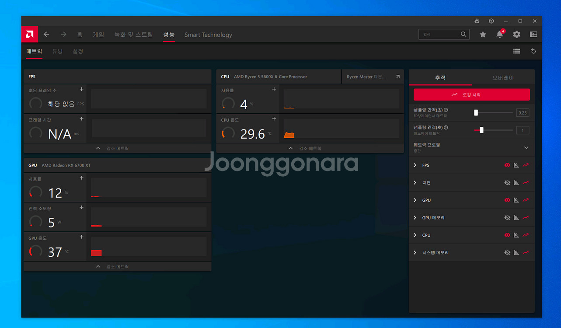Click plus on GPU 온도 row

(x=81, y=237)
